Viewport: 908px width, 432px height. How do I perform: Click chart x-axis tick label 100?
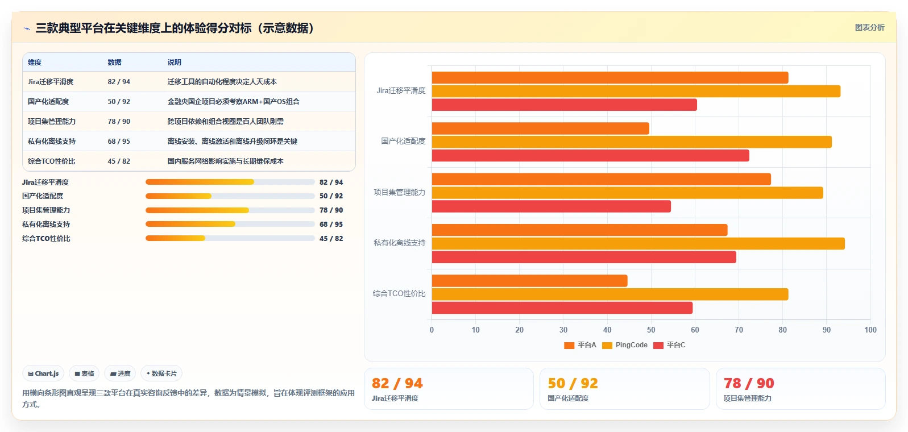[x=870, y=330]
